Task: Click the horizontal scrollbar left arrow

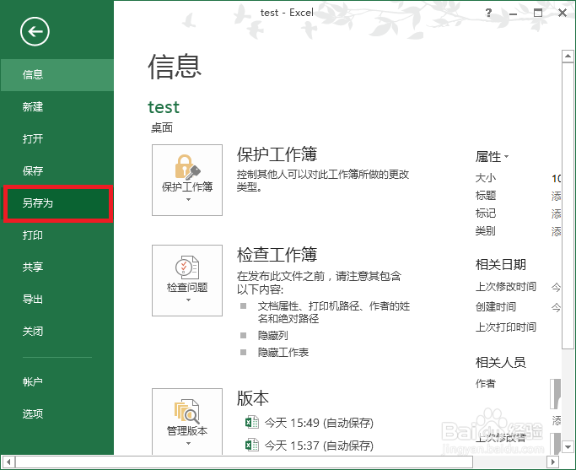Action: point(8,462)
